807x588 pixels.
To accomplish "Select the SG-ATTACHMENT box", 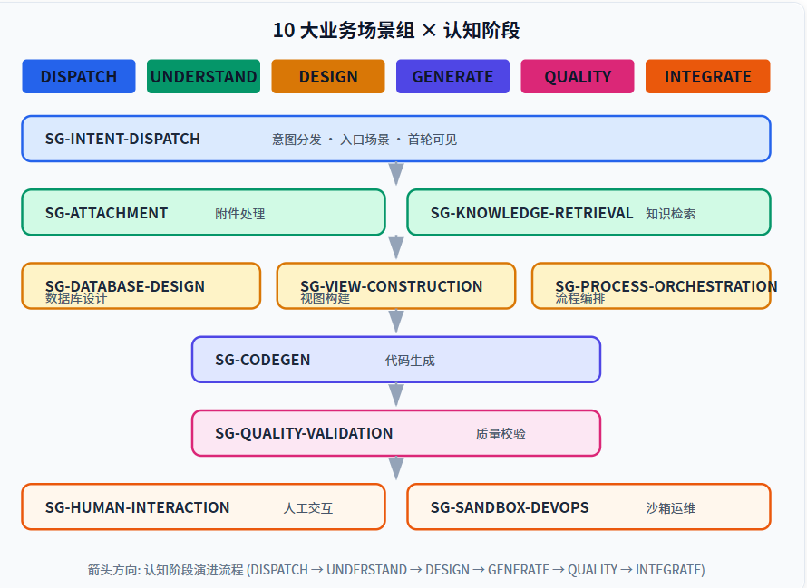I will [203, 212].
